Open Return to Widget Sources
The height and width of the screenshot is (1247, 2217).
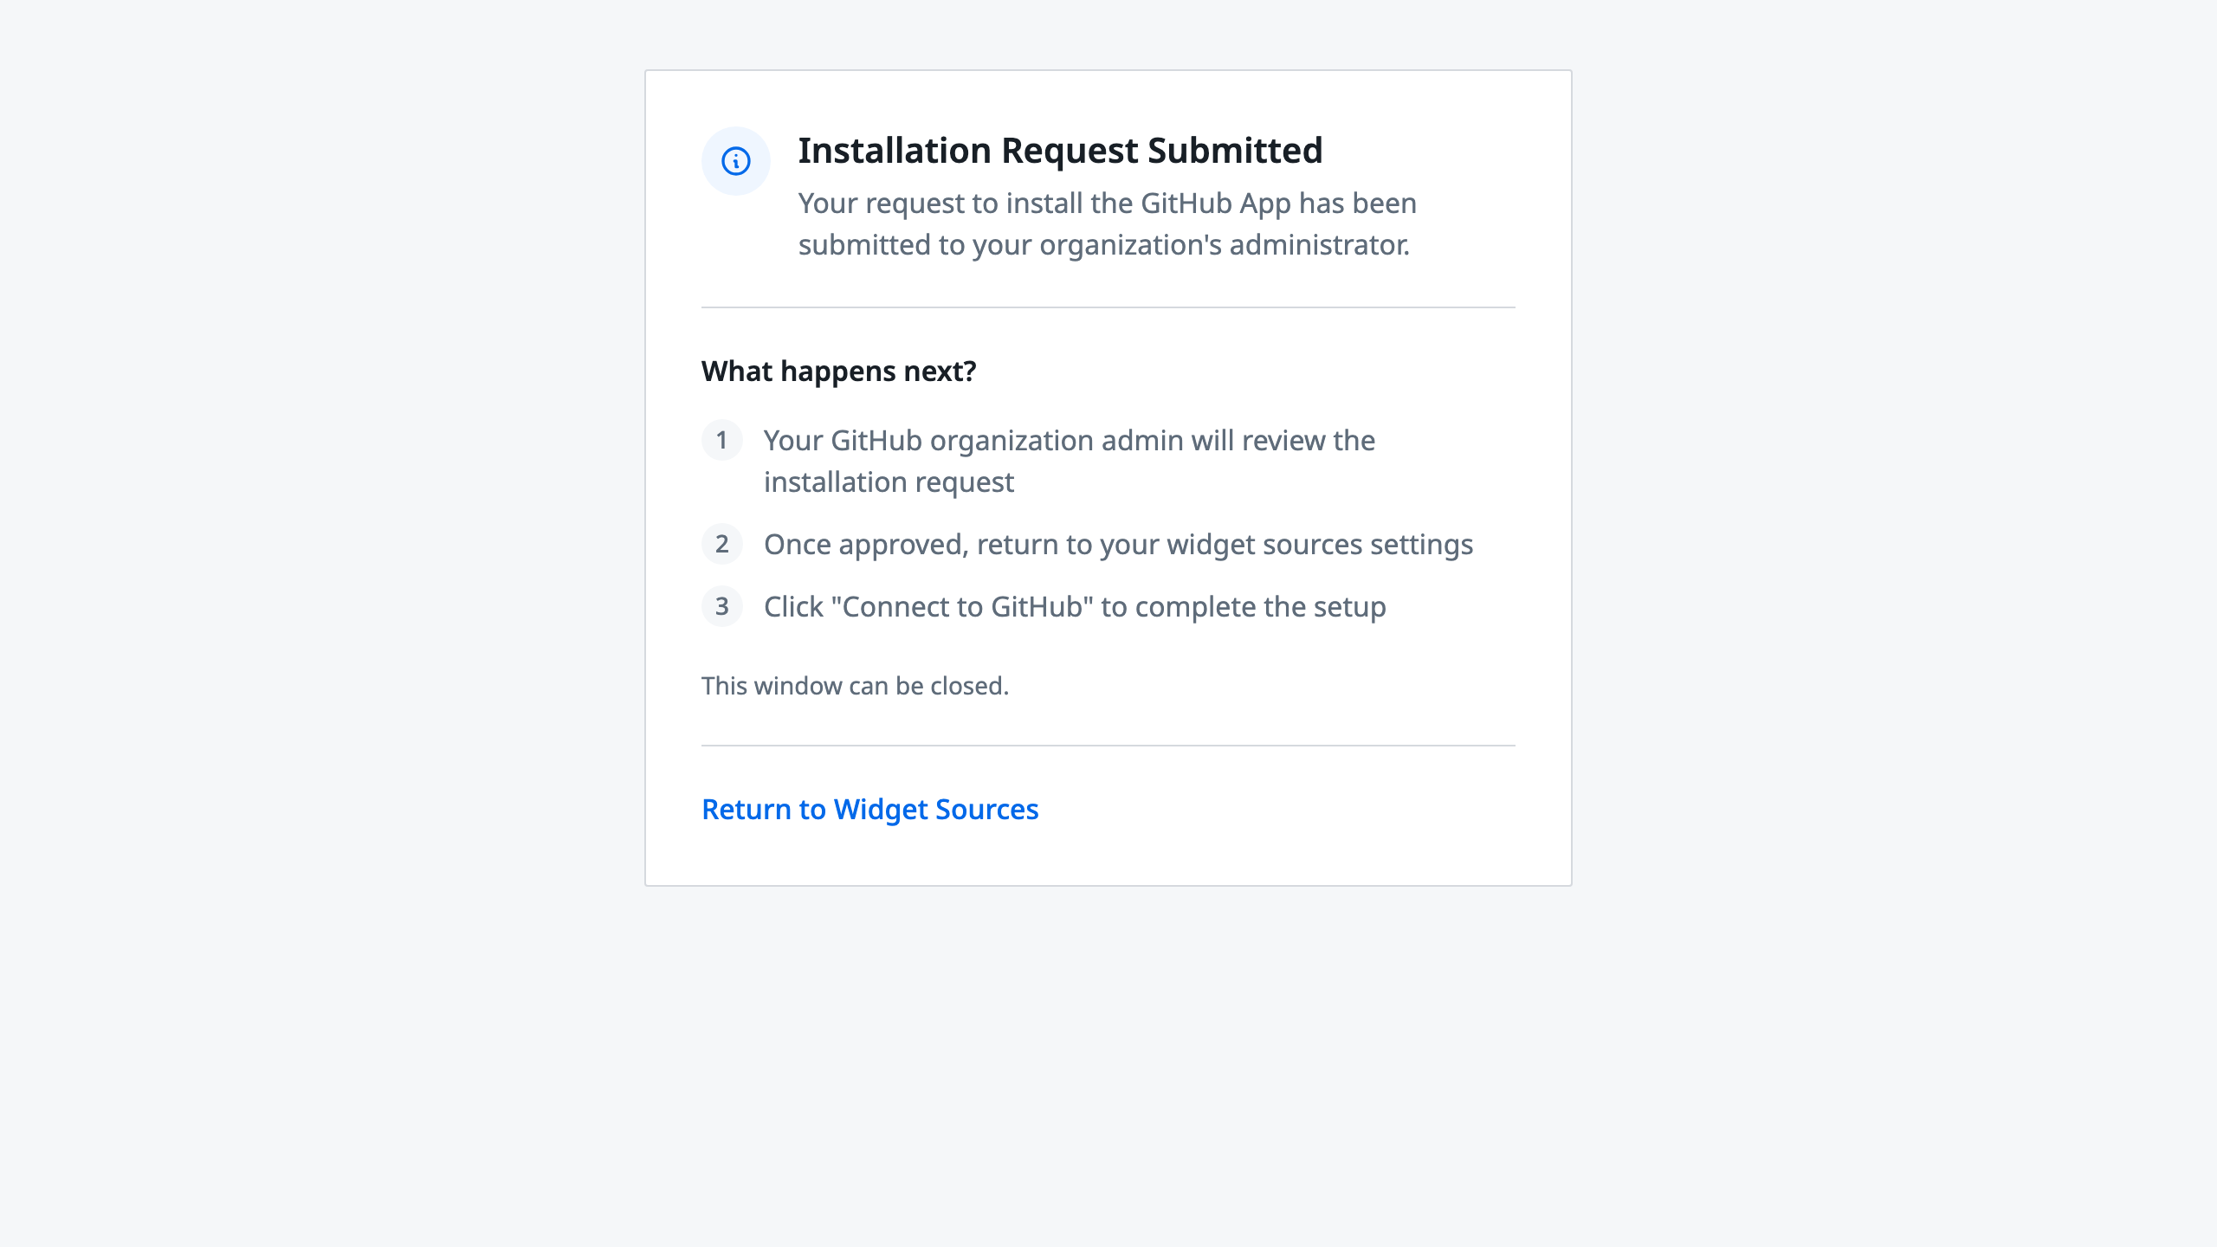(x=869, y=810)
